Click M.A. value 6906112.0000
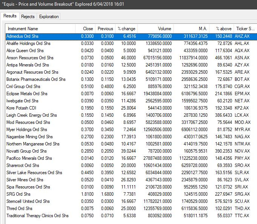 click(x=195, y=130)
